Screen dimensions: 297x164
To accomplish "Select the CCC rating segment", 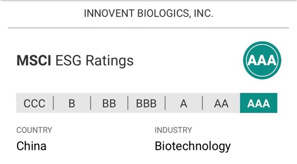I will 34,103.
